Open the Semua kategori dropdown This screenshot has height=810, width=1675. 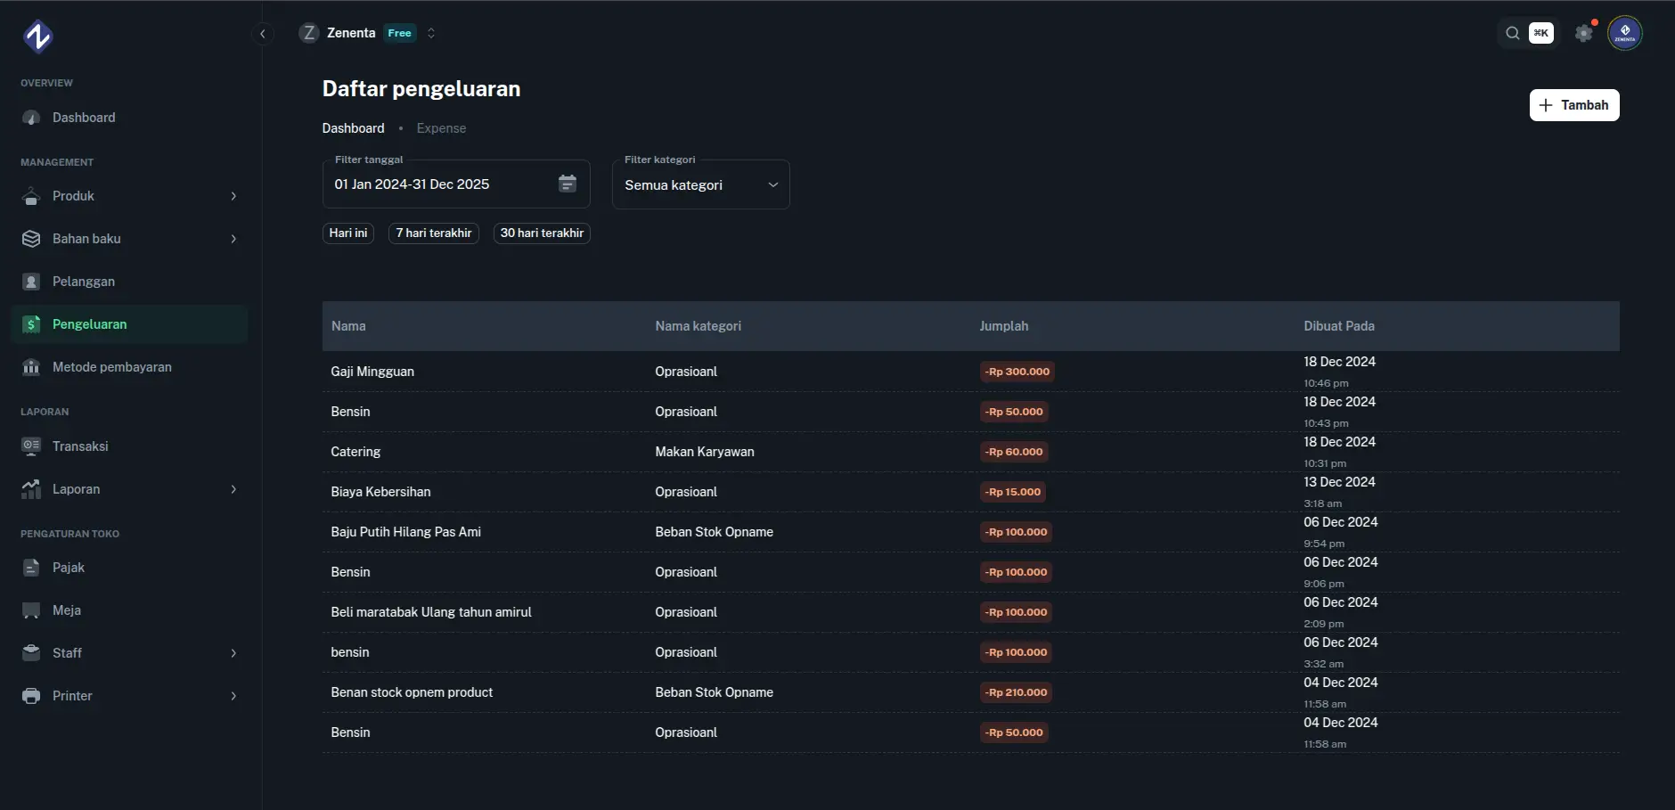(x=772, y=184)
